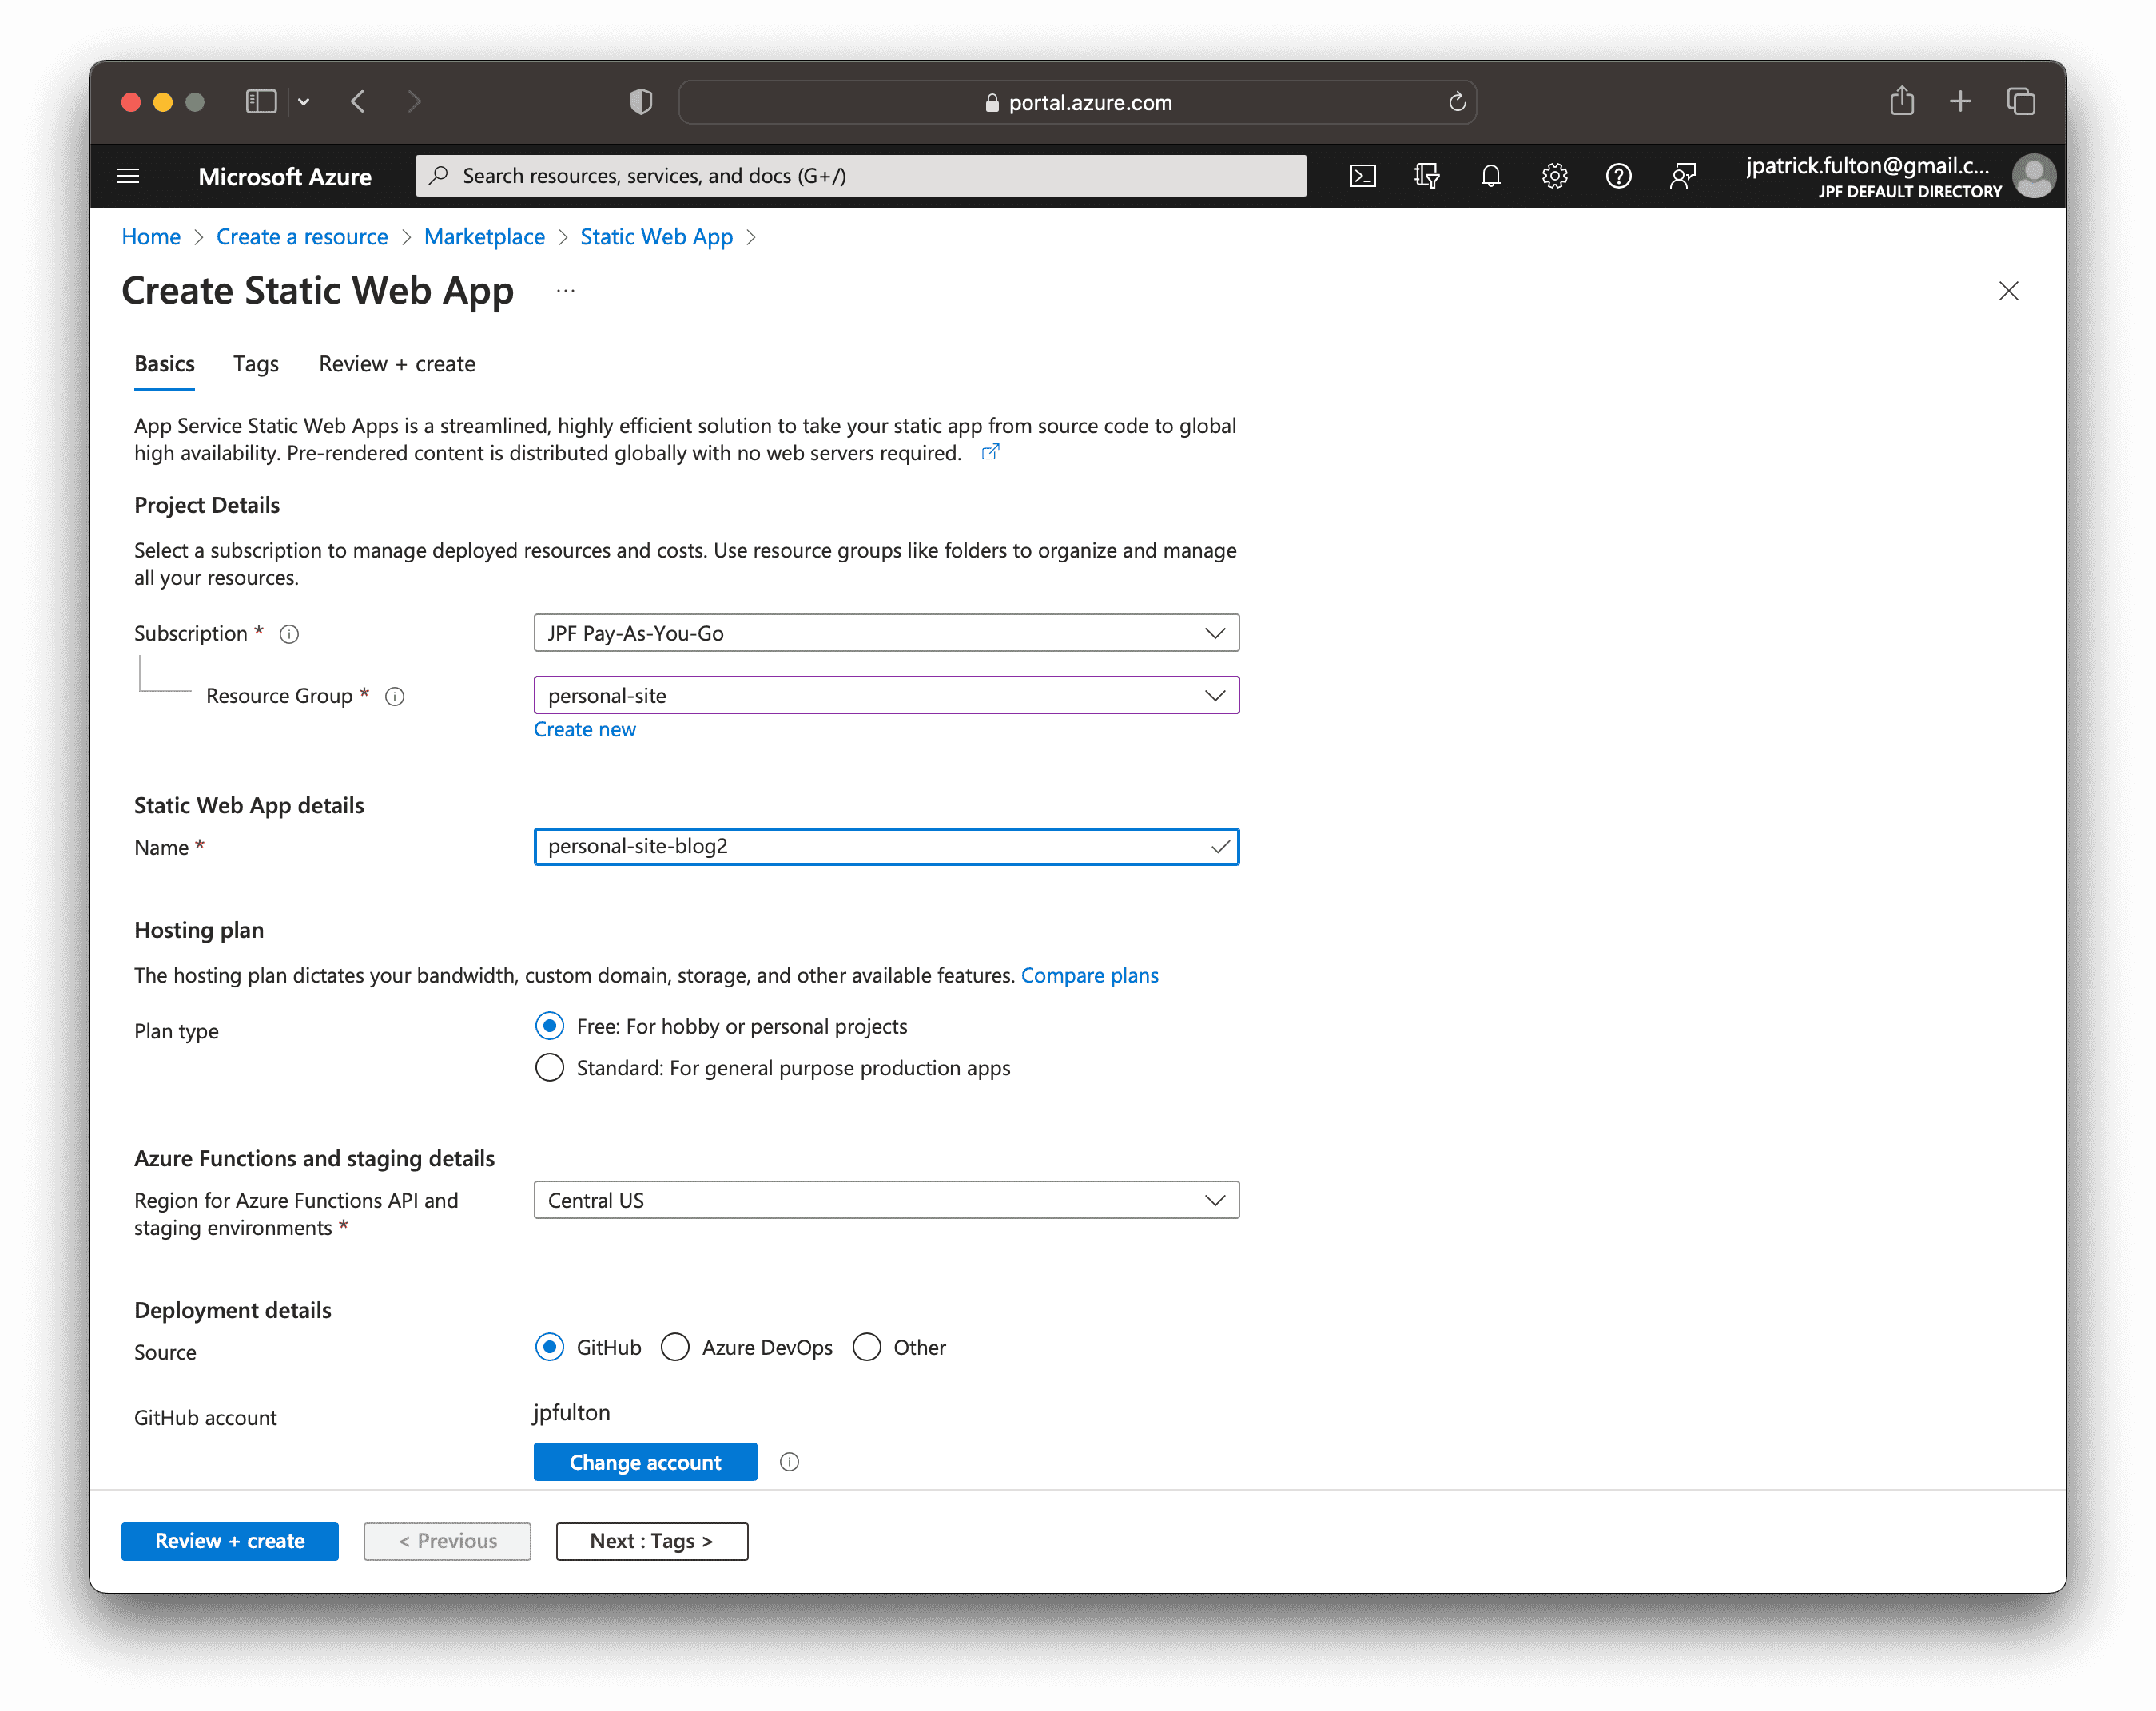
Task: Go to Static Web App breadcrumb
Action: [x=656, y=237]
